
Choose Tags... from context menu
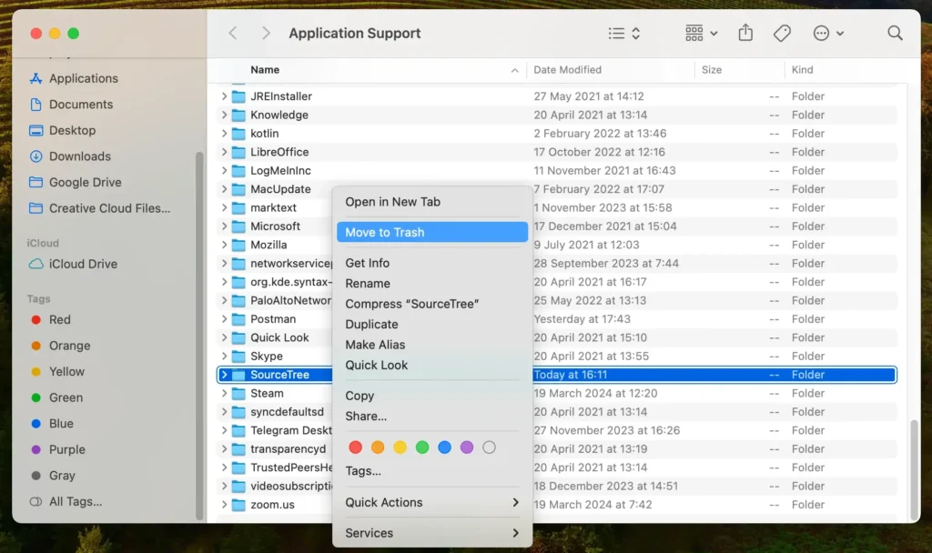(432, 471)
